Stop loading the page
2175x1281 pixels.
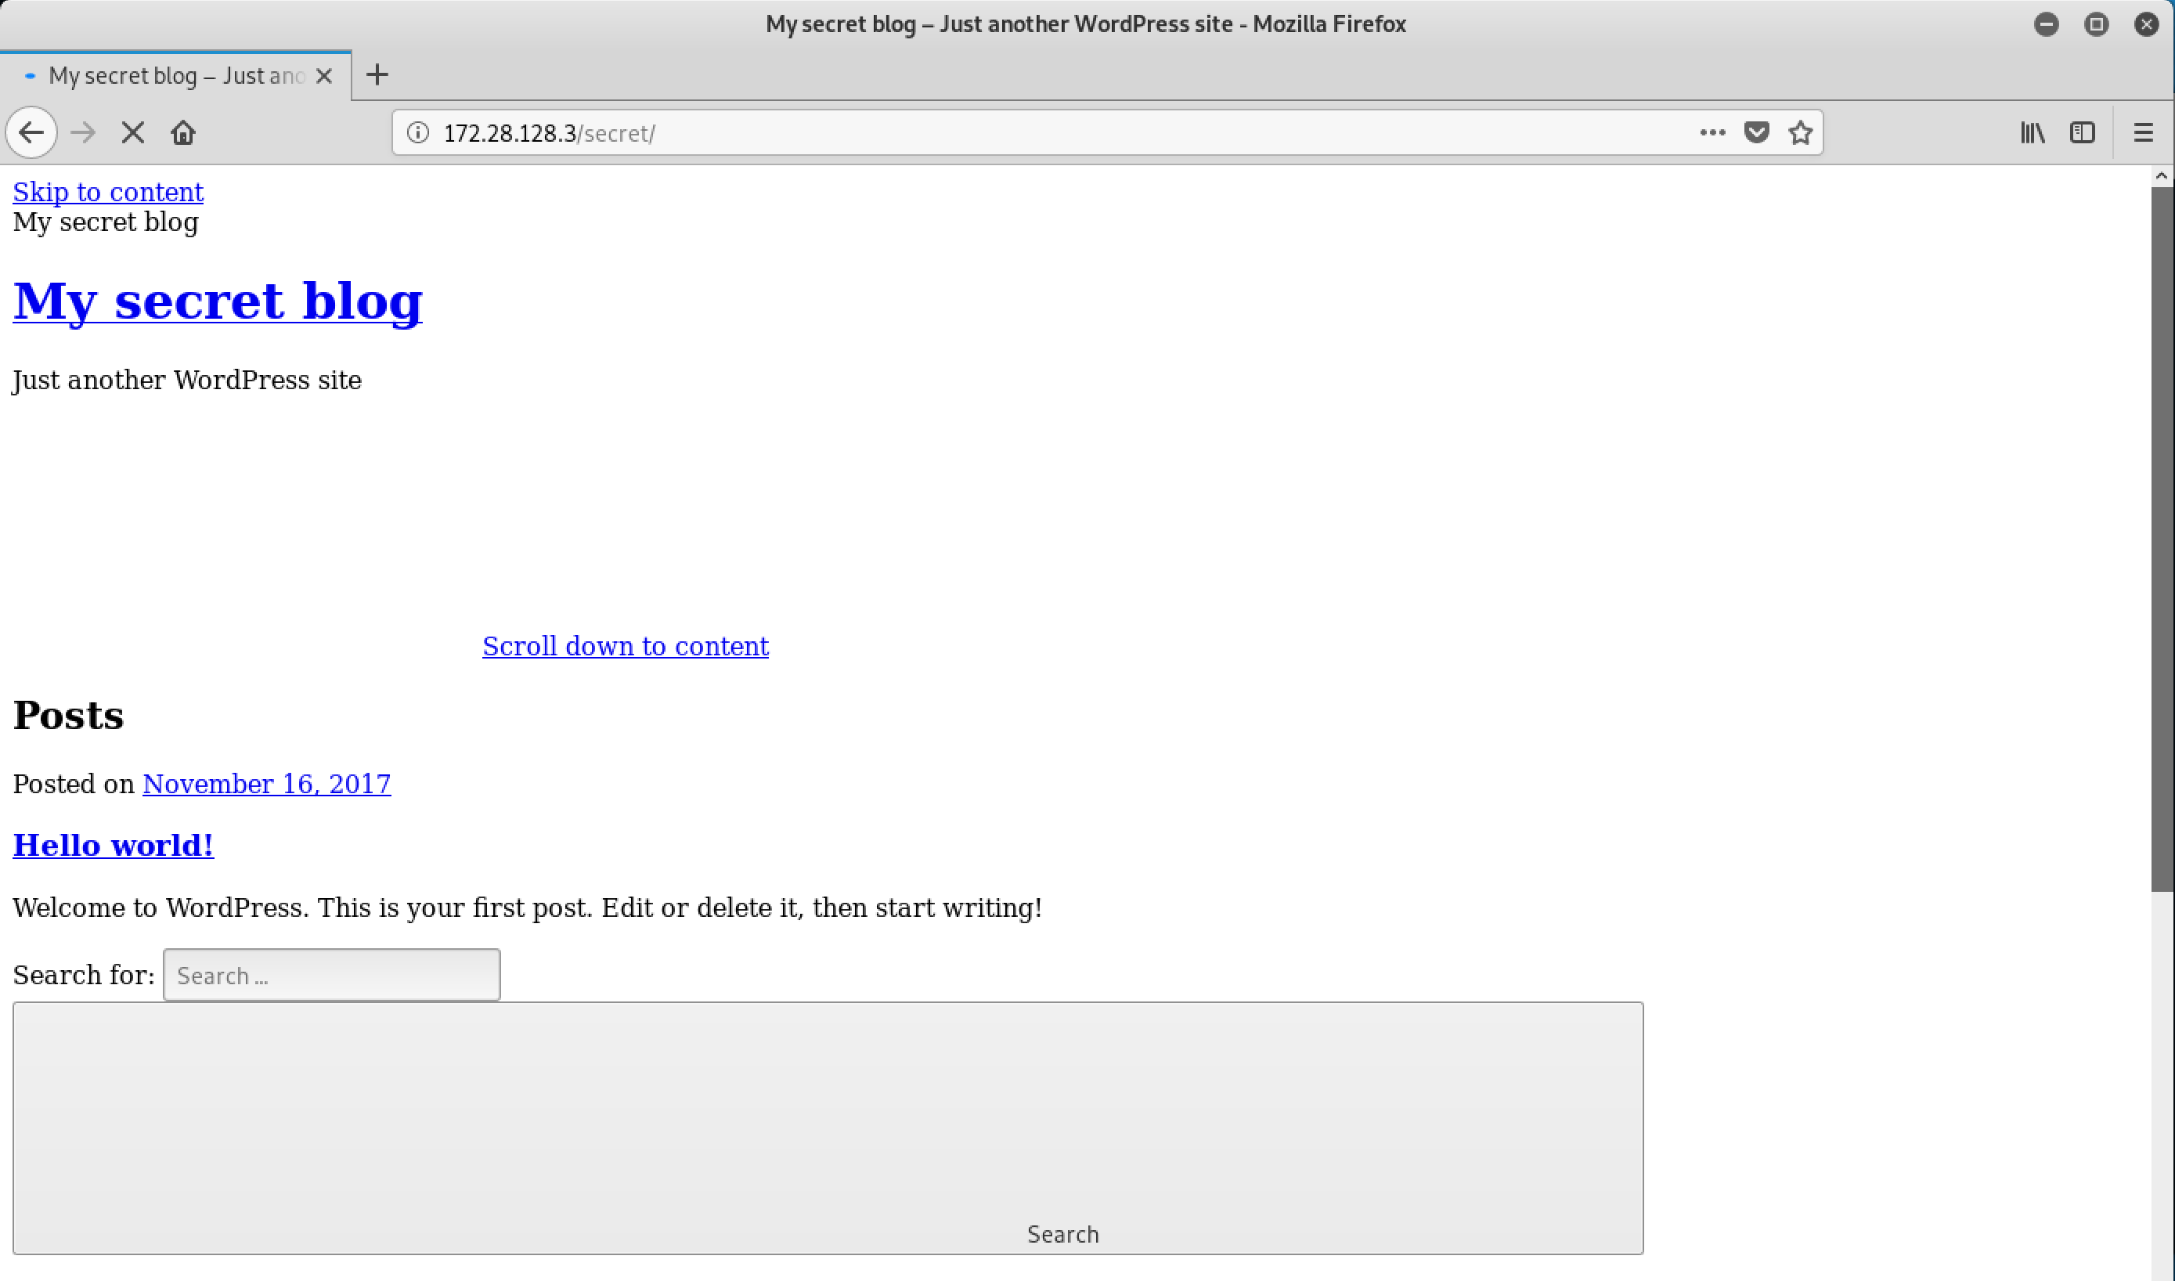pyautogui.click(x=133, y=133)
